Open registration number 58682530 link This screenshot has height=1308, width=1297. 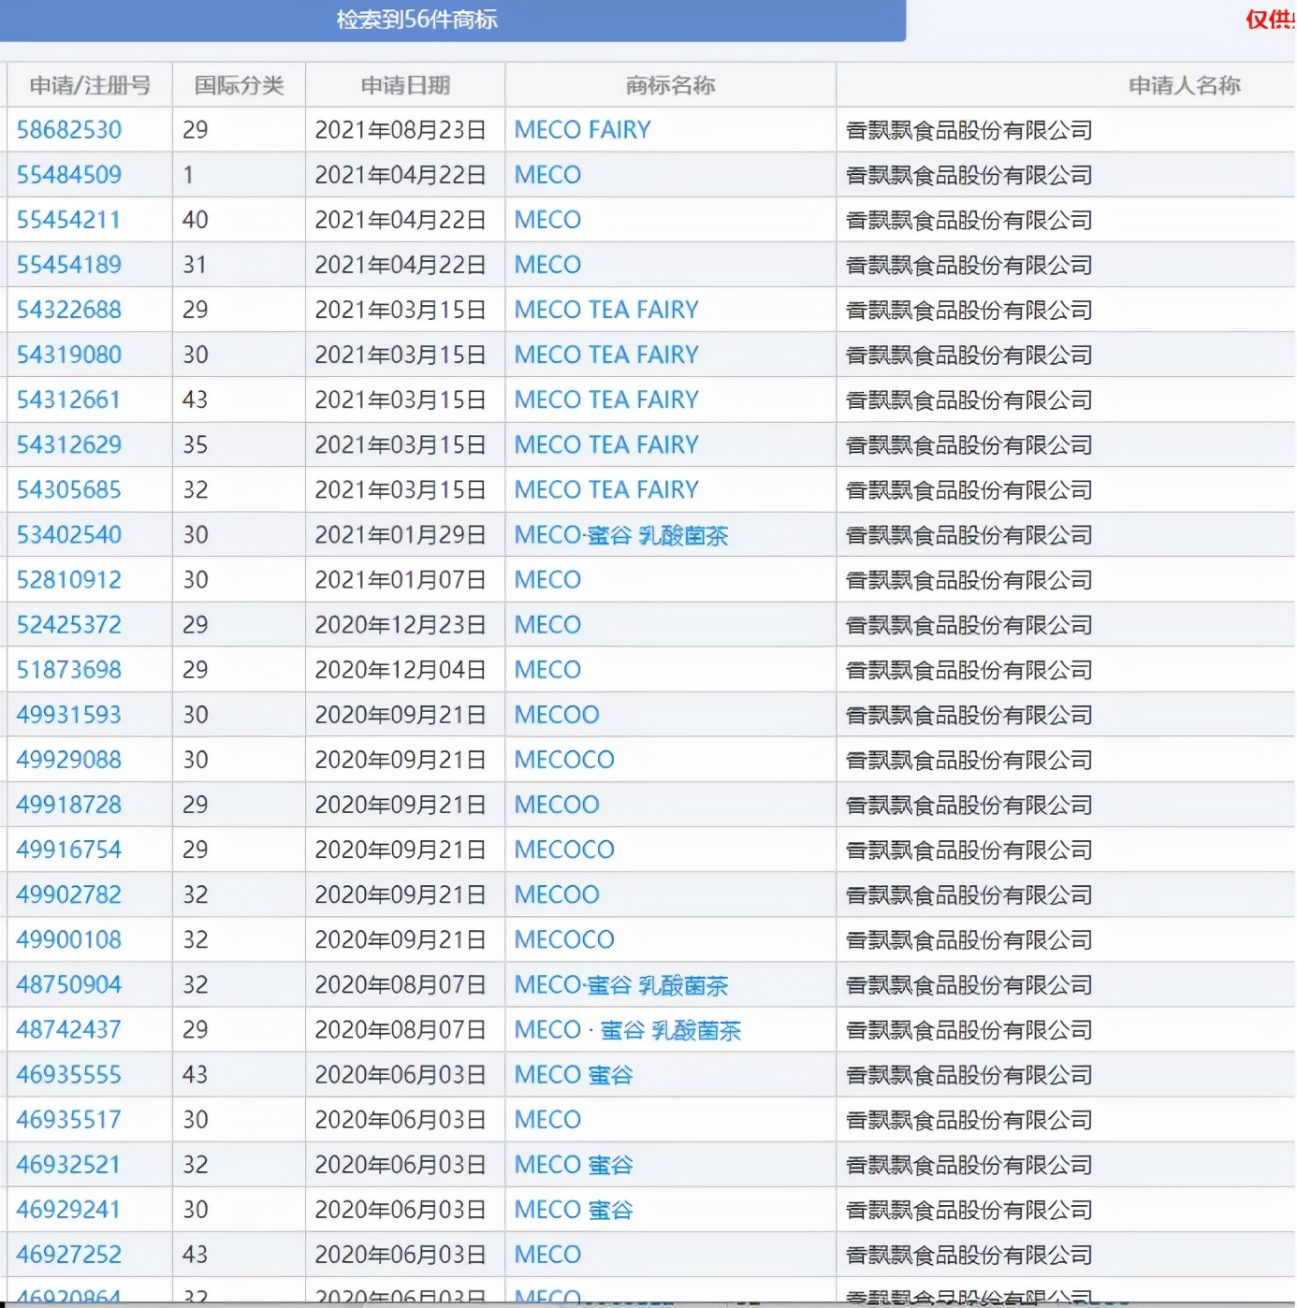[x=69, y=130]
